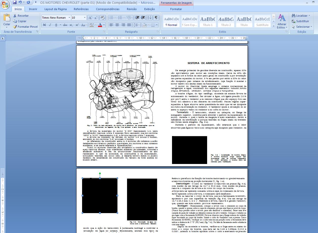This screenshot has width=318, height=233.
Task: Open the line spacing dropdown
Action: [x=137, y=25]
